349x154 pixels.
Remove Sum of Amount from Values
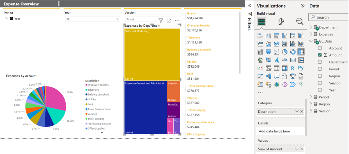302,149
